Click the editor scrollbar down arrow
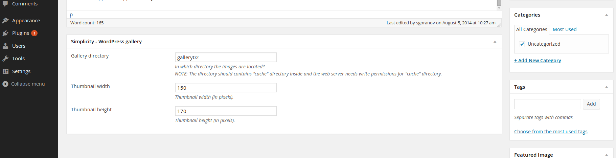Viewport: 616px width, 158px height. (x=499, y=8)
